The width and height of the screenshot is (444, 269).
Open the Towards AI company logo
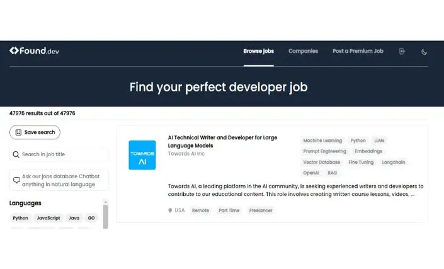point(142,155)
